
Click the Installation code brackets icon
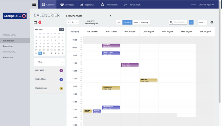tap(125, 5)
